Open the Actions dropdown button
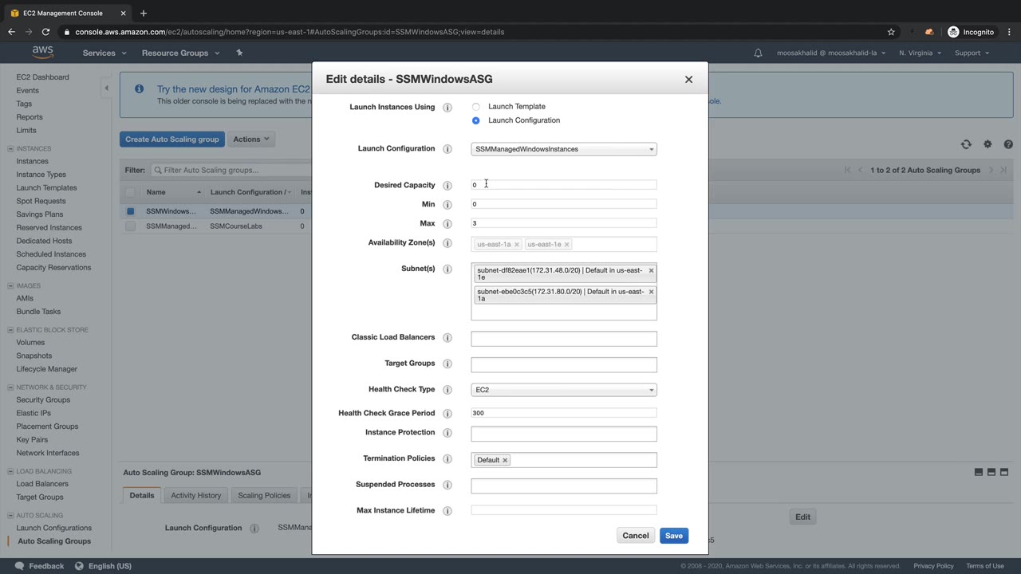 coord(251,139)
